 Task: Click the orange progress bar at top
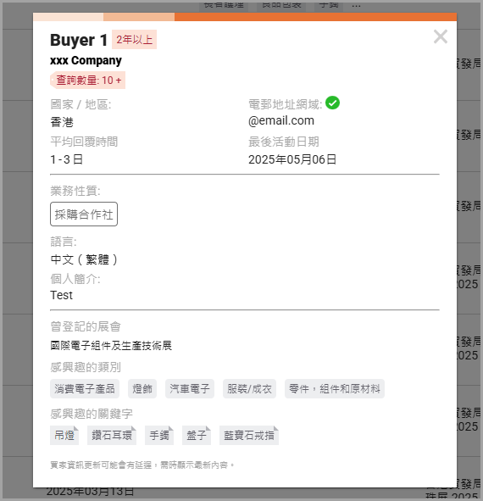click(x=245, y=17)
